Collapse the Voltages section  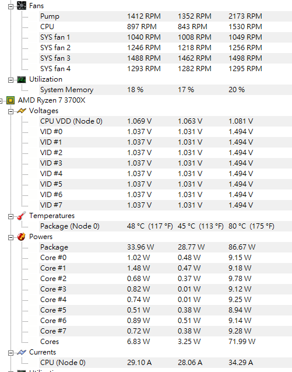10,112
